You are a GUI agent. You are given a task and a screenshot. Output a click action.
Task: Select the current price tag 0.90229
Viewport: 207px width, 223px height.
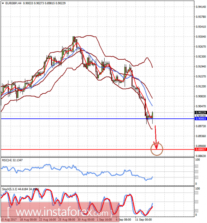point(201,112)
